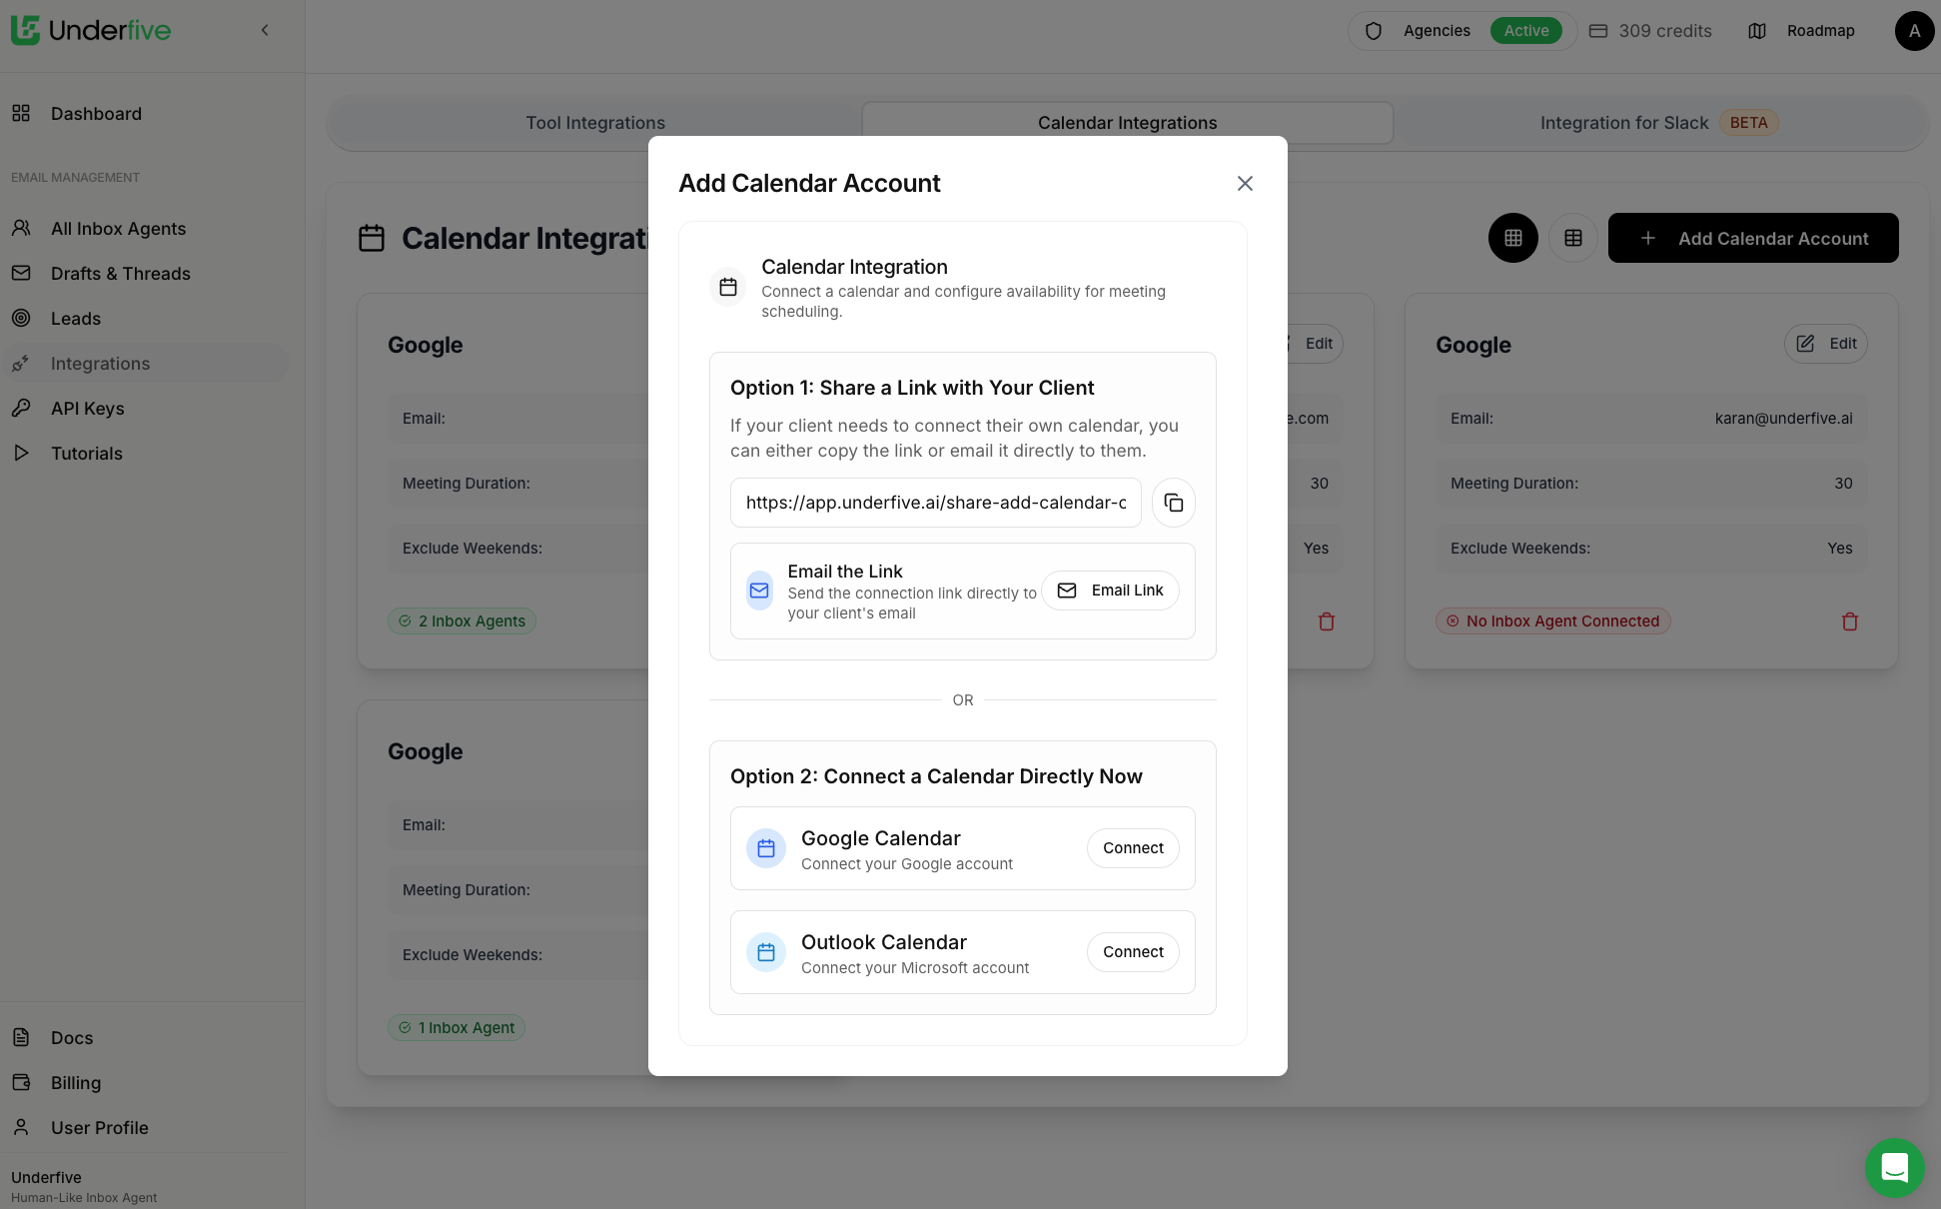
Task: Connect a Google Calendar account
Action: pos(1133,847)
